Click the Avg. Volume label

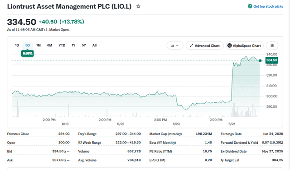click(87, 160)
